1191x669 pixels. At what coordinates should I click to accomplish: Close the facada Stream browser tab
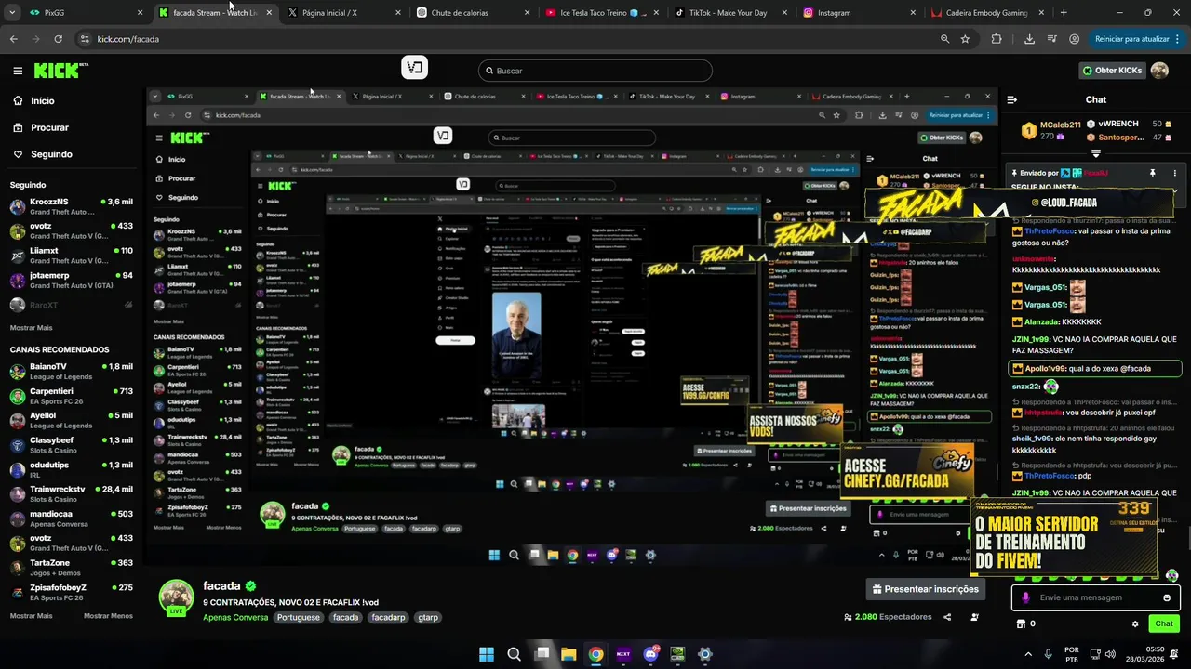click(x=269, y=13)
